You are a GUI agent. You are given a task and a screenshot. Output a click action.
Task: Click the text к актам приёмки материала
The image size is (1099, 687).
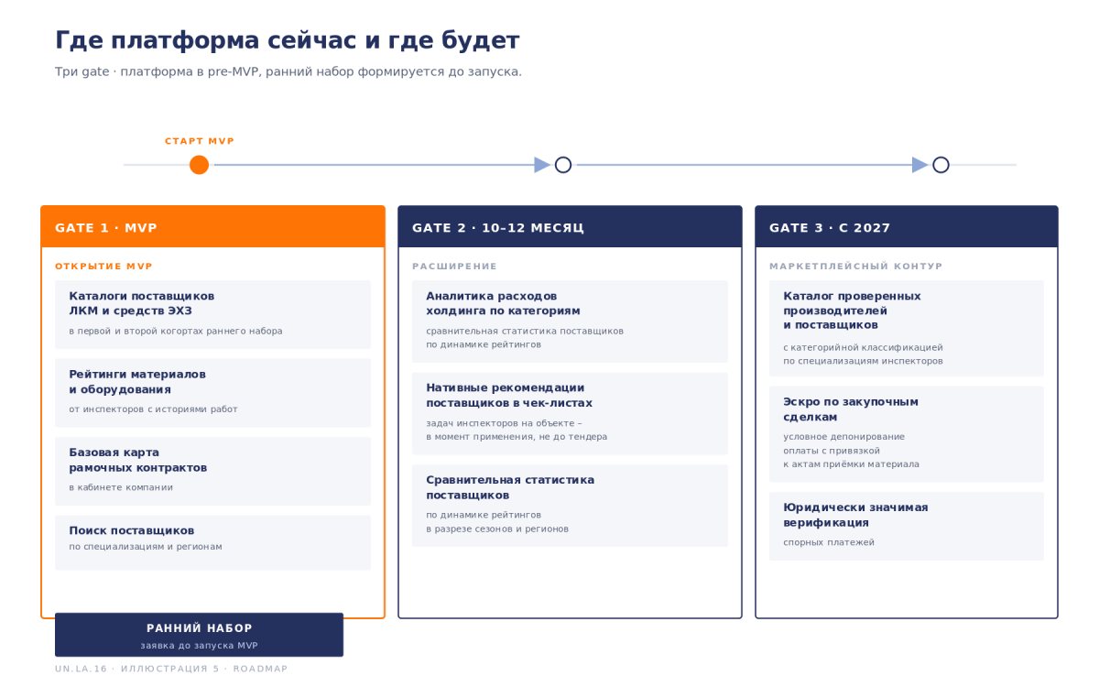851,464
